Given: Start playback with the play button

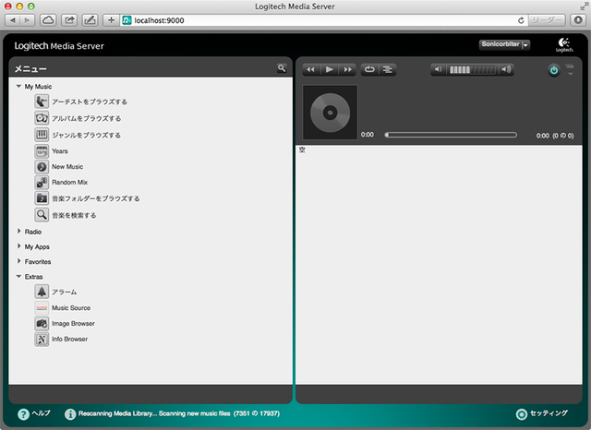Looking at the screenshot, I should [x=330, y=69].
